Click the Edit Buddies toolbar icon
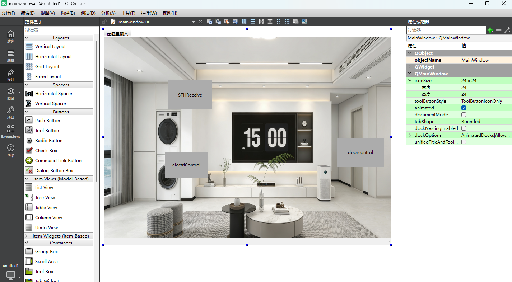The image size is (512, 282). pyautogui.click(x=227, y=22)
